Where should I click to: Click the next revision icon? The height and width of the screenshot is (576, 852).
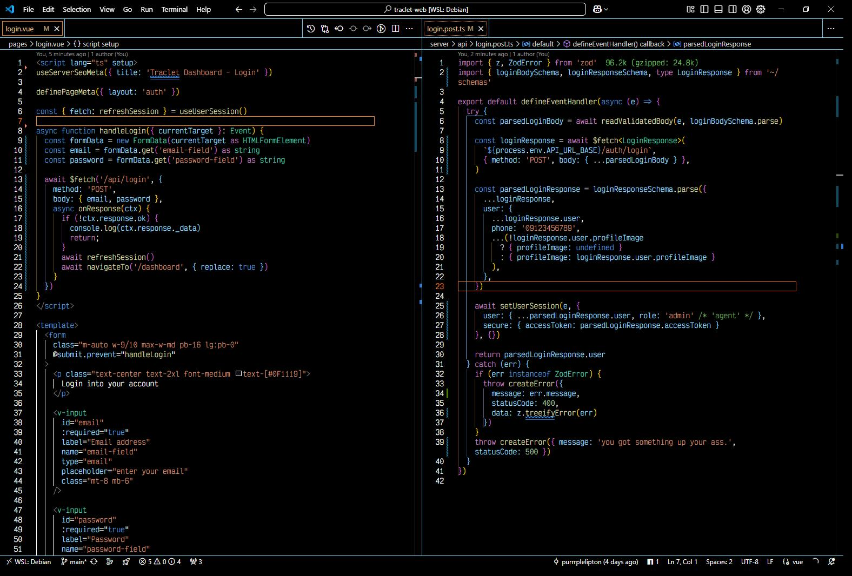pyautogui.click(x=367, y=29)
